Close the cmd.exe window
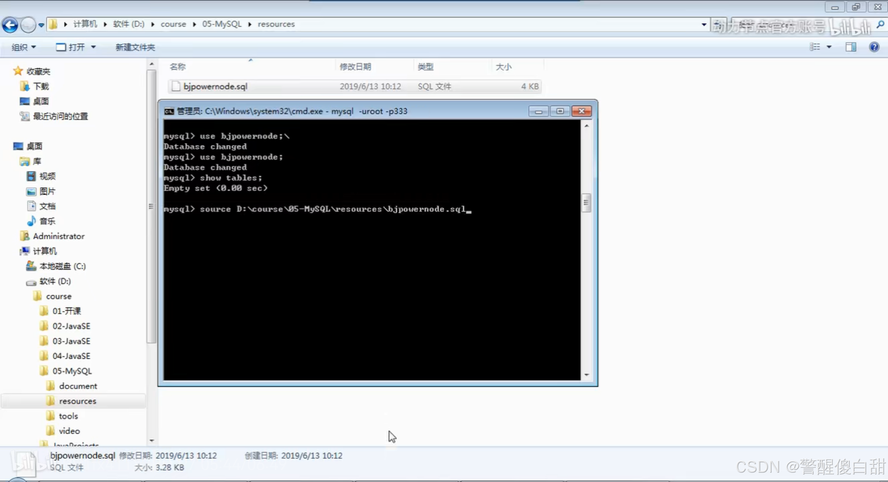The width and height of the screenshot is (888, 482). click(582, 111)
